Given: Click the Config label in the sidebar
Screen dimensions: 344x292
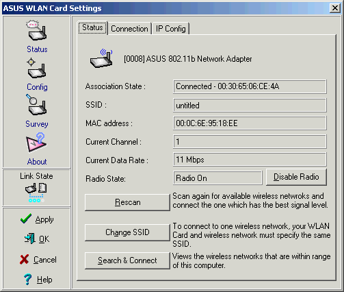Looking at the screenshot, I should [x=37, y=87].
